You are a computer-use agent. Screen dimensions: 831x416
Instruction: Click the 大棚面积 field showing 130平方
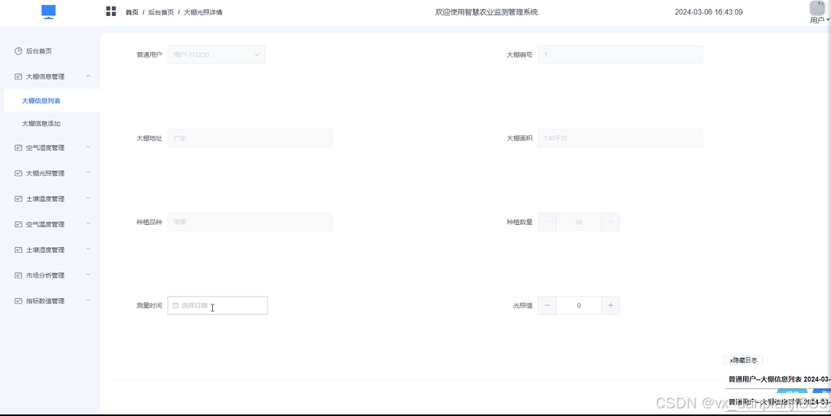click(620, 138)
